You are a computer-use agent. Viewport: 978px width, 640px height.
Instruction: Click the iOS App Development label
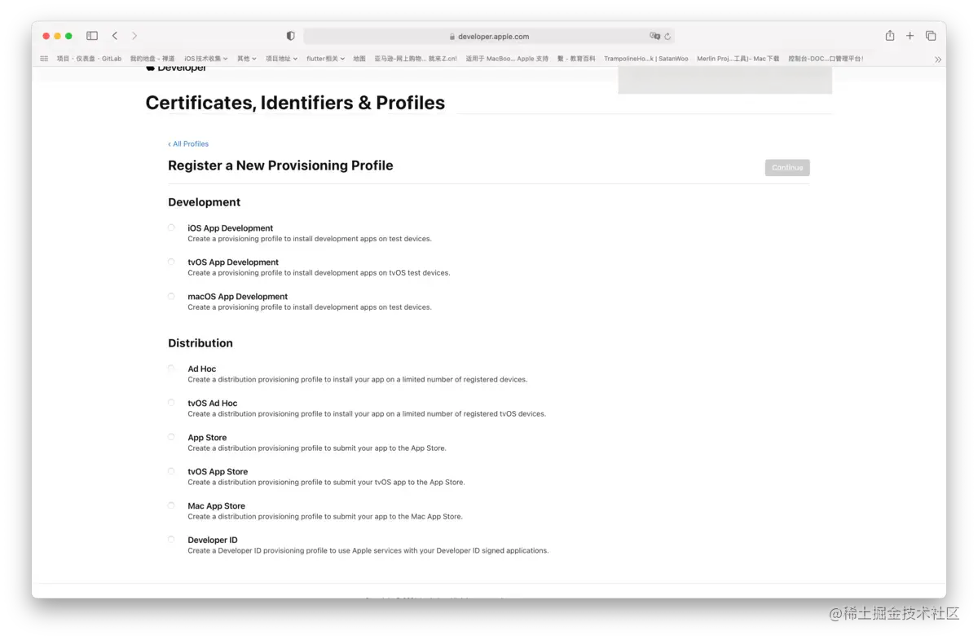pos(231,228)
